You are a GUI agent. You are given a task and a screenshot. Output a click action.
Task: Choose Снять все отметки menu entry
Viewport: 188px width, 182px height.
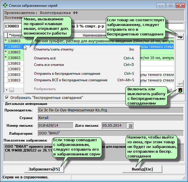pyautogui.click(x=49, y=65)
